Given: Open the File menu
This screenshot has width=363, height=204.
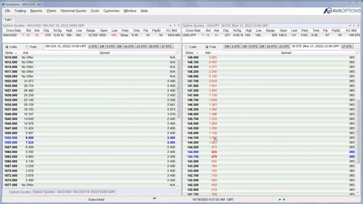Looking at the screenshot, I should tap(7, 11).
